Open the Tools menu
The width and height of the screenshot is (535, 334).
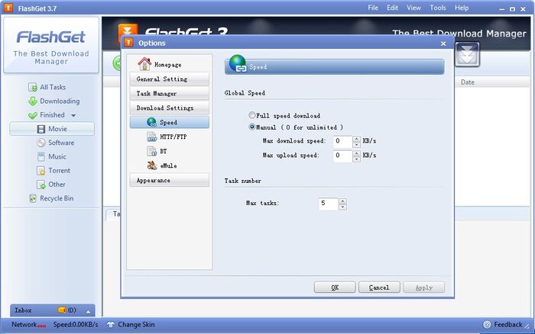(437, 8)
